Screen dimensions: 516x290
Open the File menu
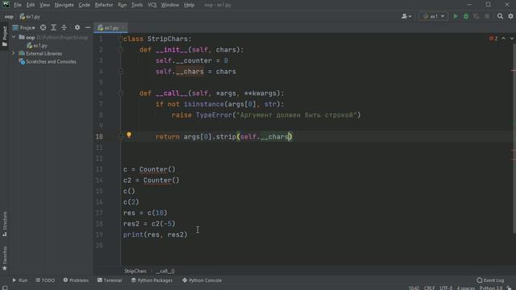[x=18, y=5]
